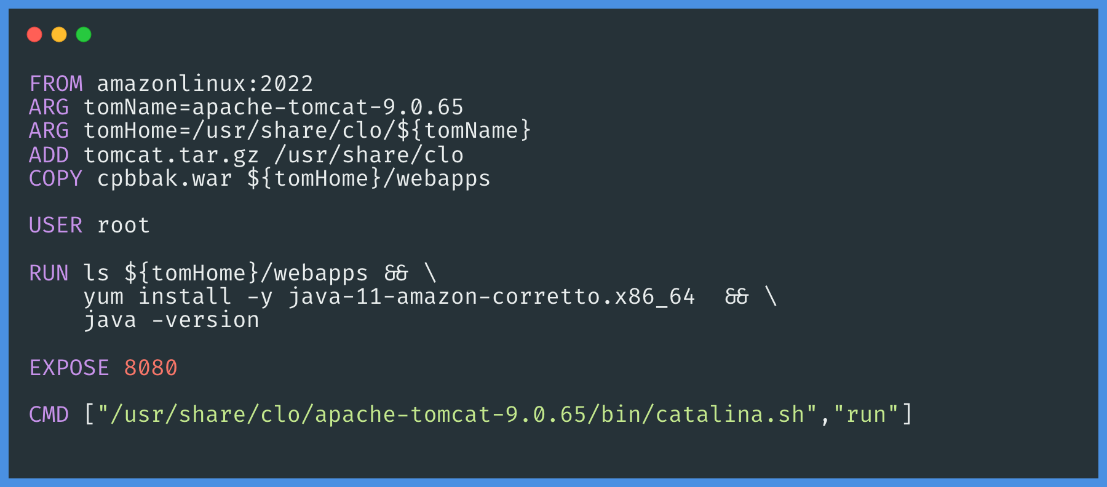Viewport: 1107px width, 487px height.
Task: Click the tomHome argument definition
Action: pos(307,130)
